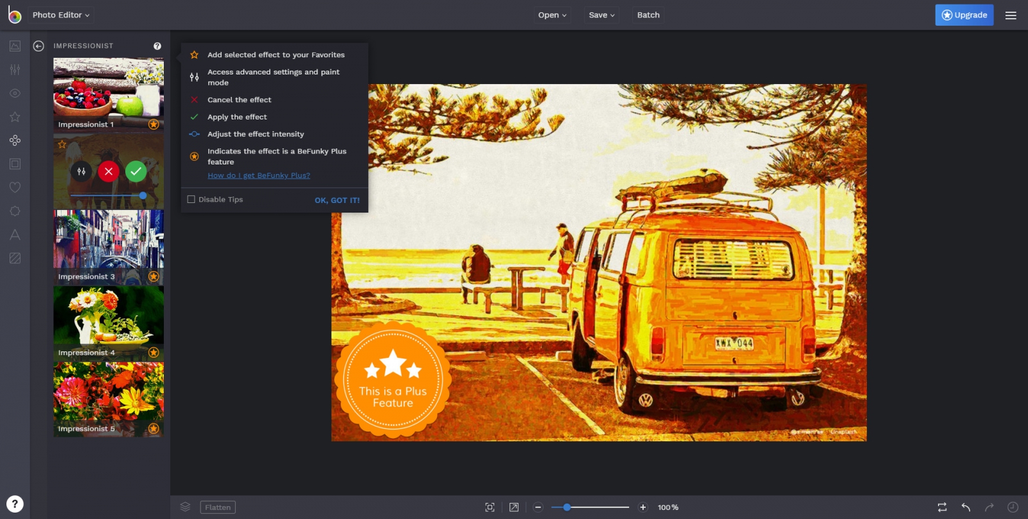The height and width of the screenshot is (519, 1028).
Task: Open the Open dropdown menu
Action: (x=552, y=15)
